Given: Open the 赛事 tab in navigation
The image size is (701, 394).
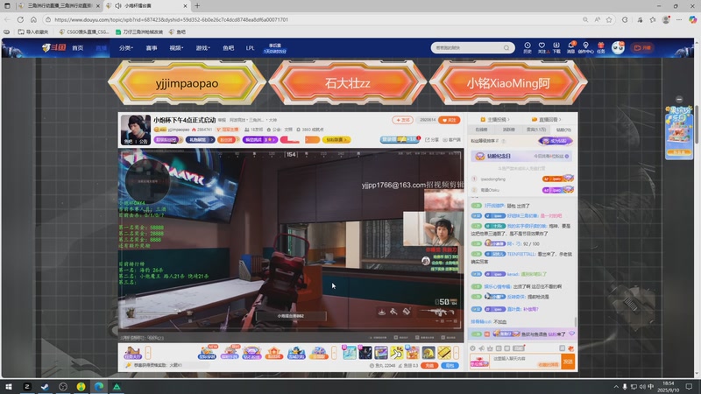Looking at the screenshot, I should point(152,48).
